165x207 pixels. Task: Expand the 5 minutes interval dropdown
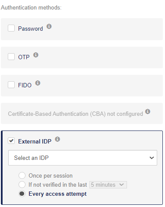108,185
